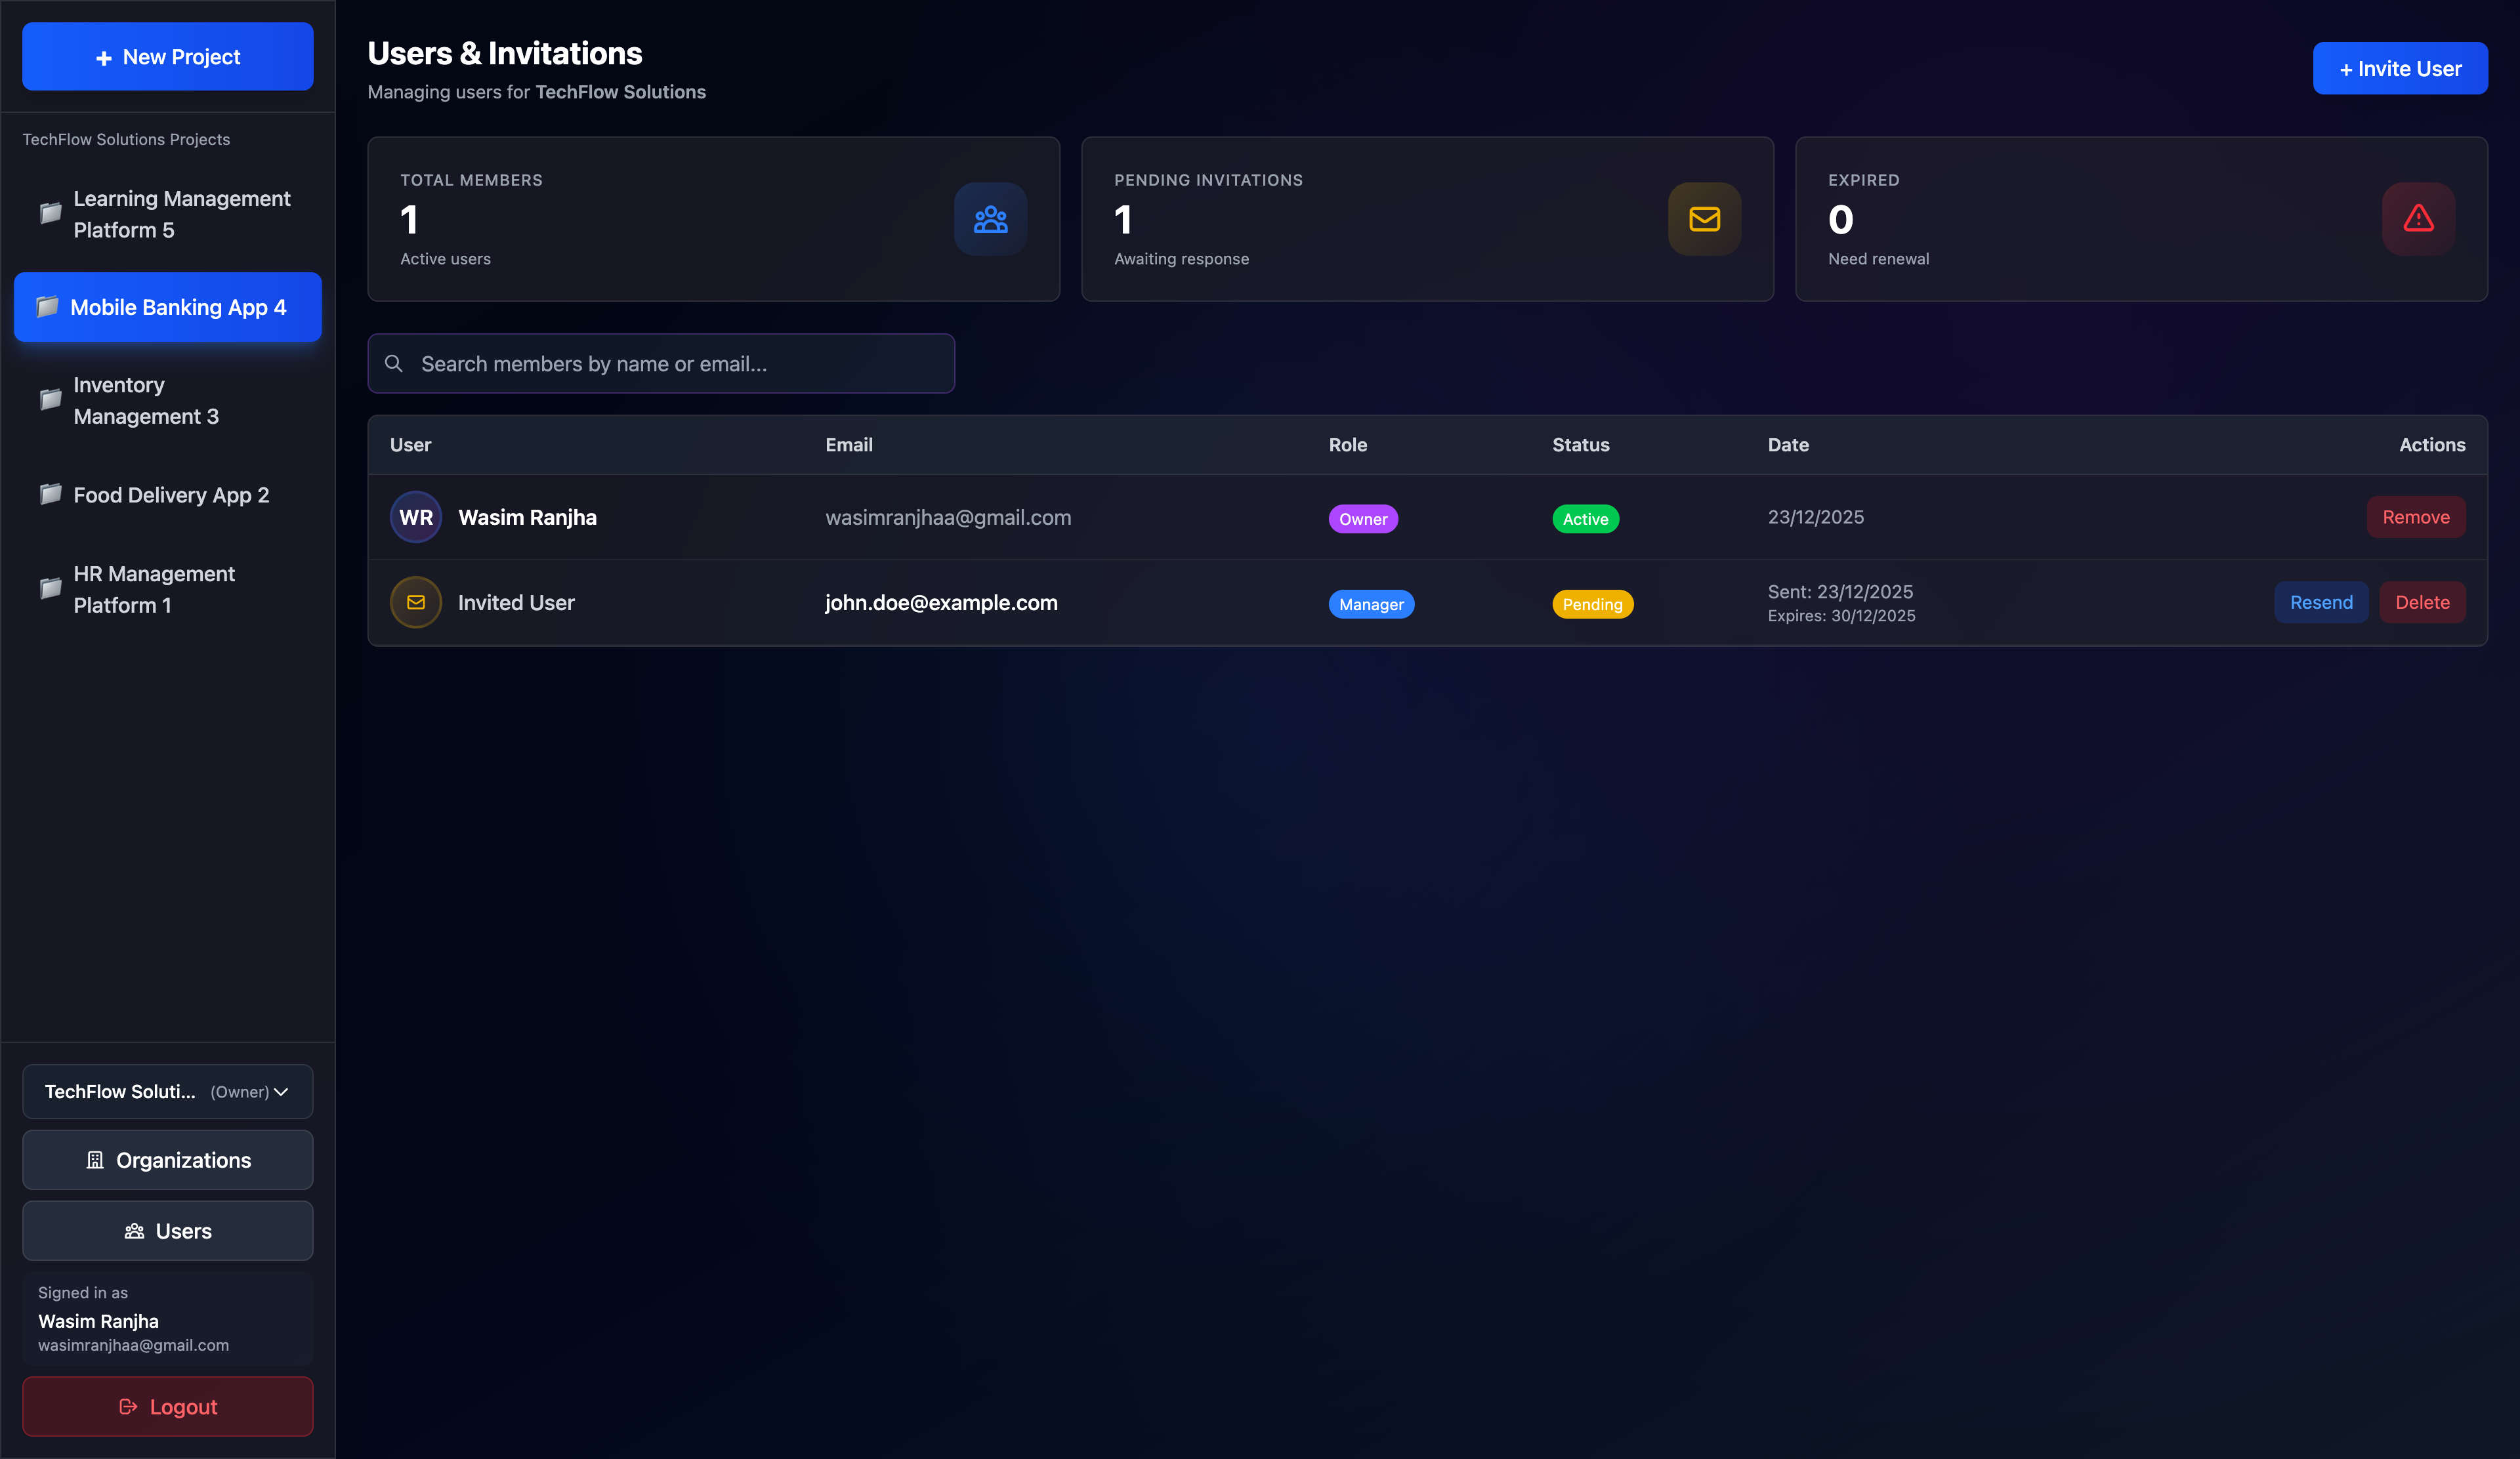The width and height of the screenshot is (2520, 1459).
Task: Resend the invitation to john.doe@example.com
Action: click(2321, 602)
